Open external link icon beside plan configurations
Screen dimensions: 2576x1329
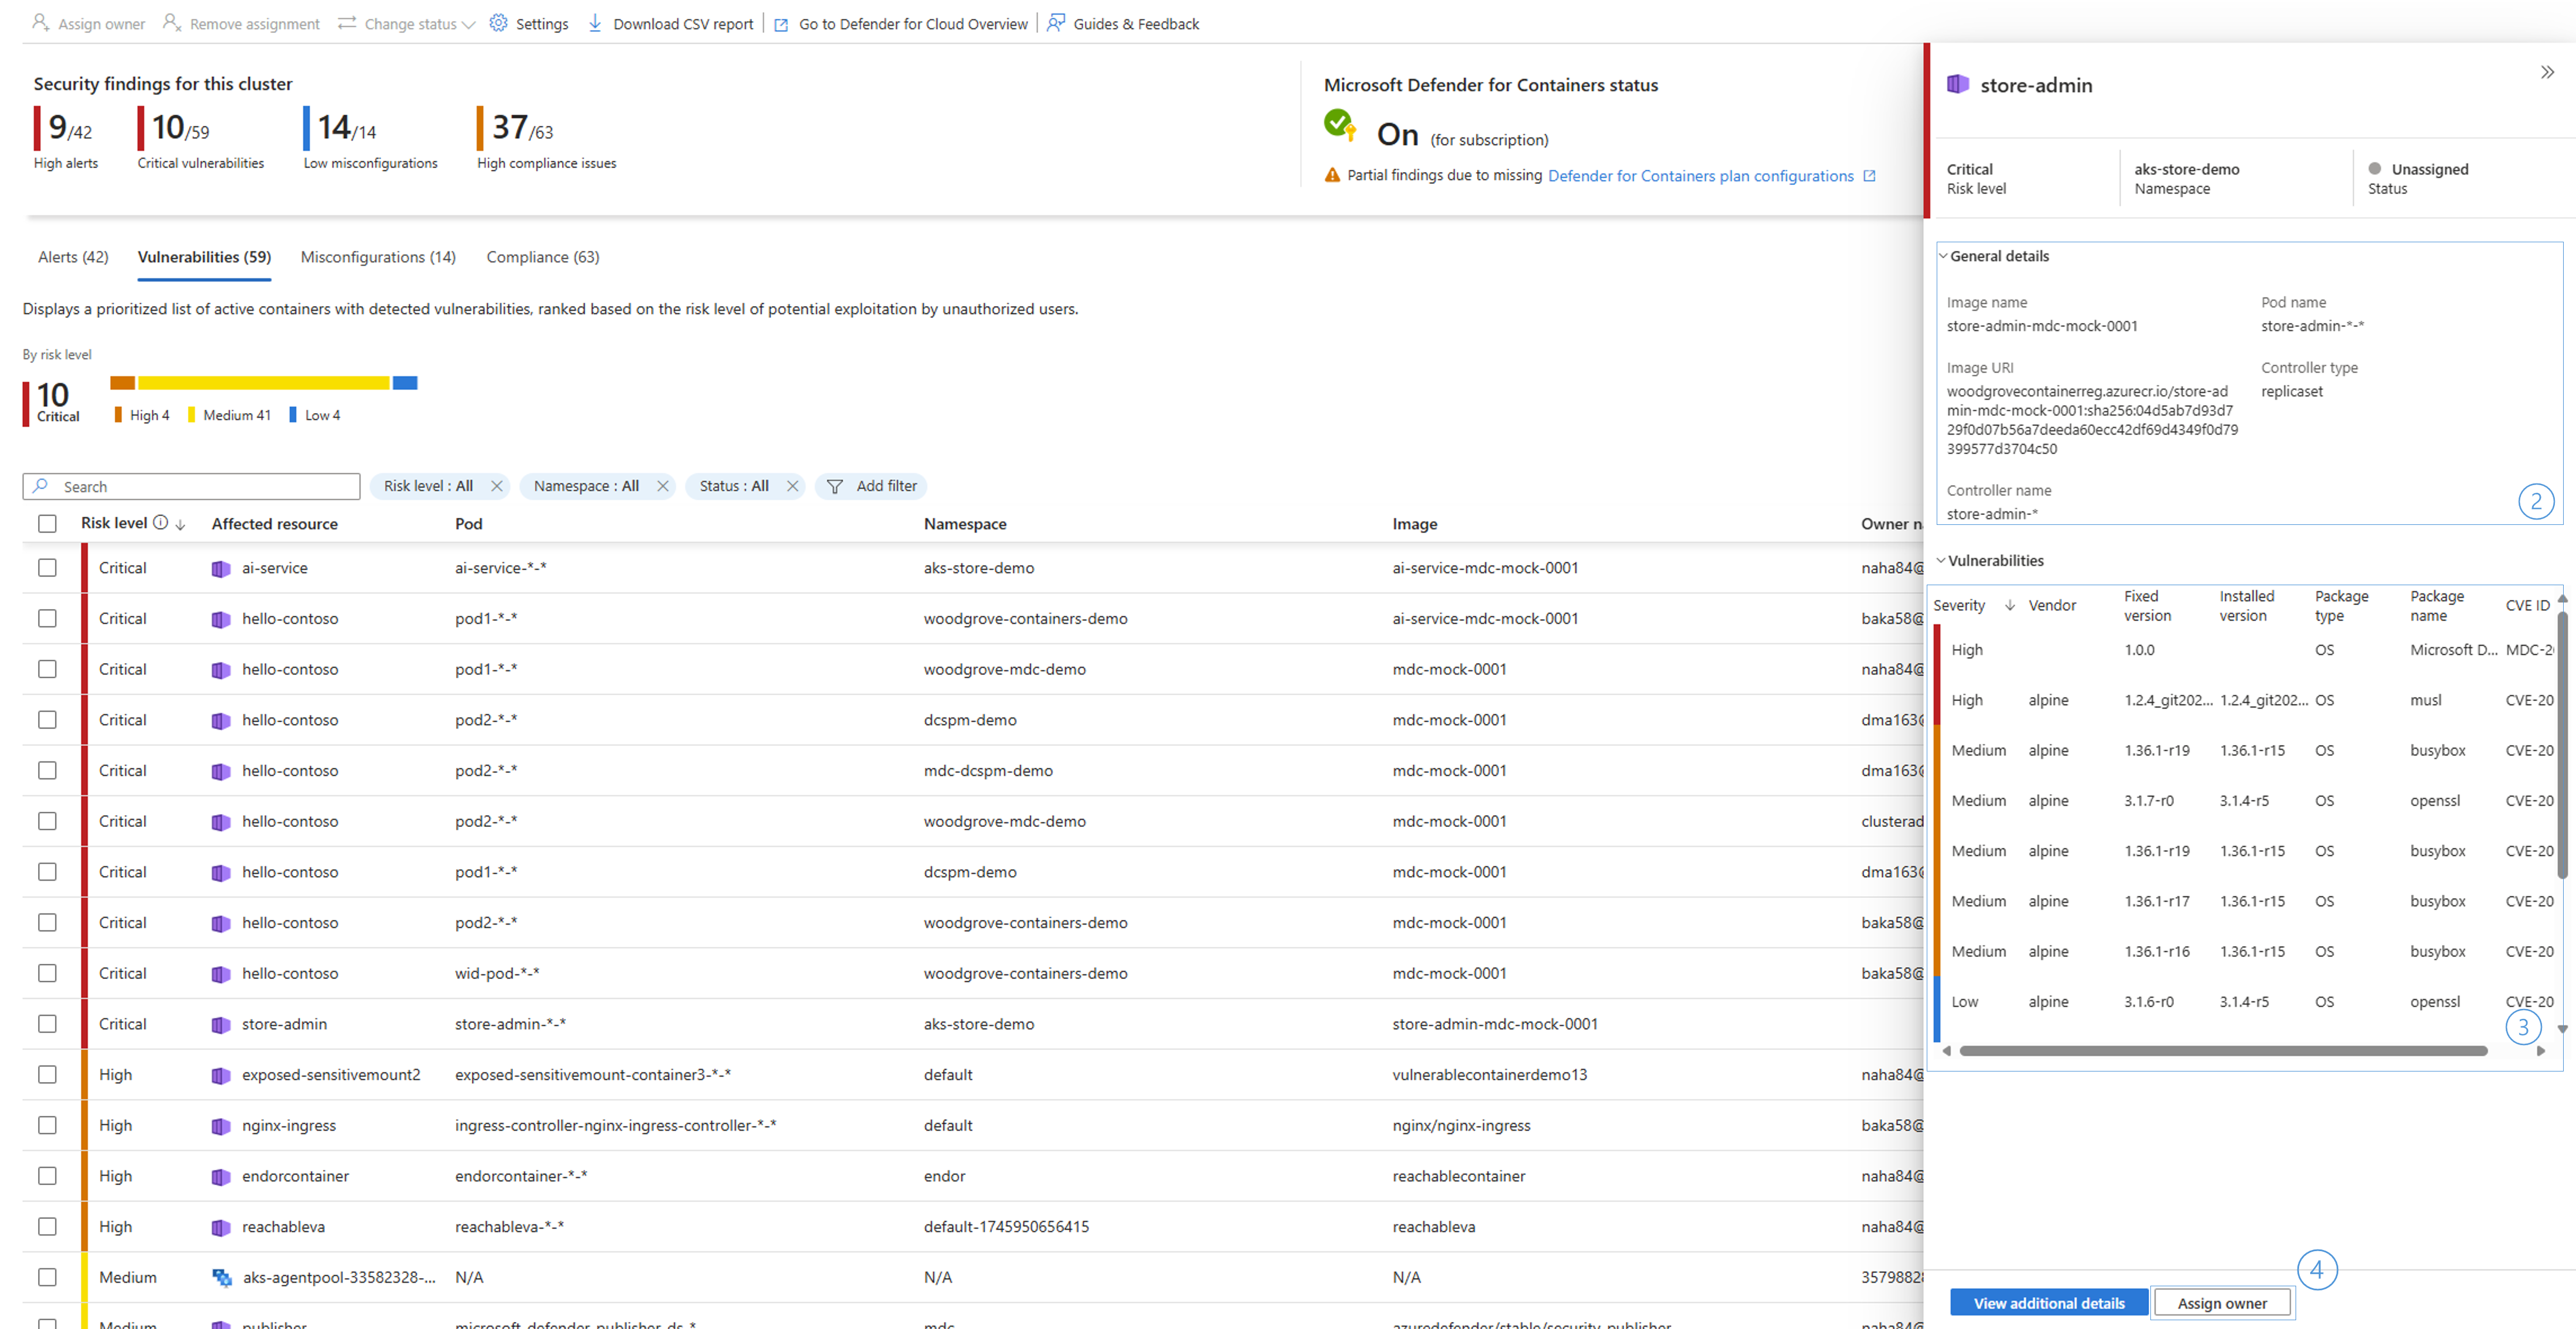[1869, 176]
